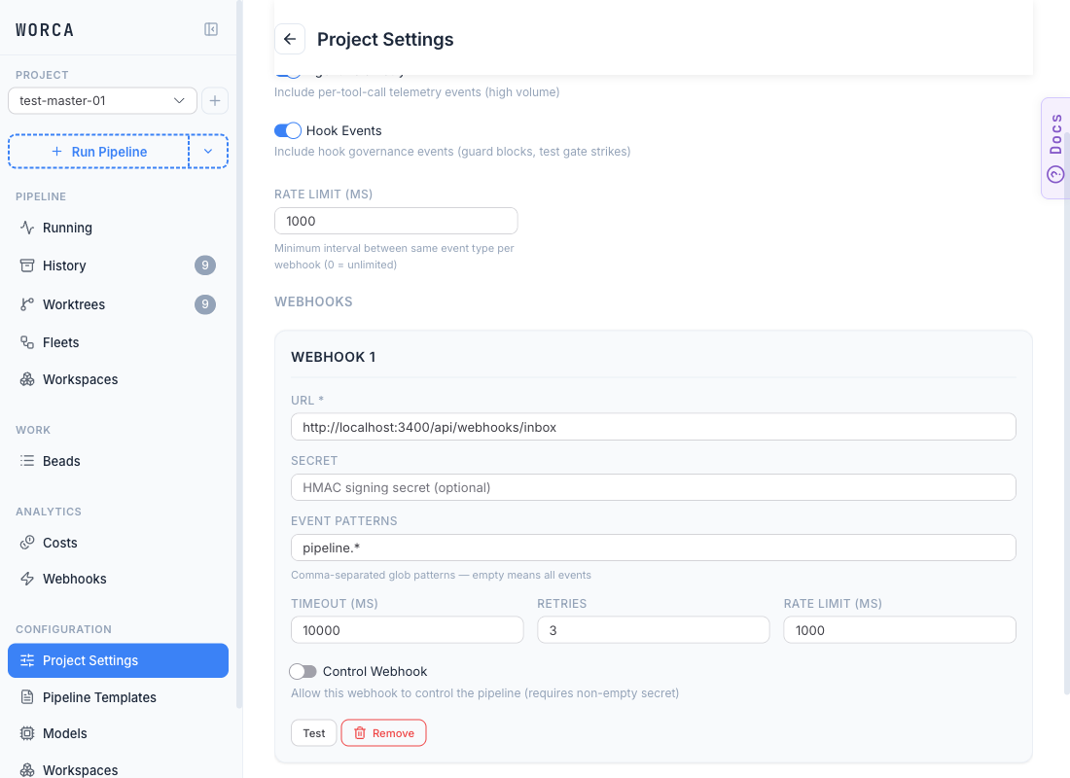Collapse the sidebar with the panel icon

click(x=211, y=29)
